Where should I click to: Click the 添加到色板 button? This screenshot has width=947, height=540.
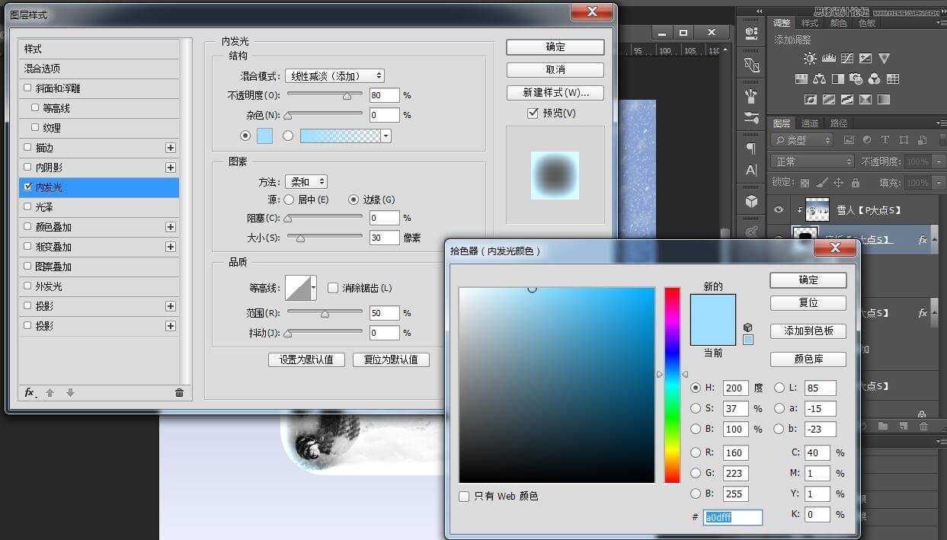coord(808,331)
